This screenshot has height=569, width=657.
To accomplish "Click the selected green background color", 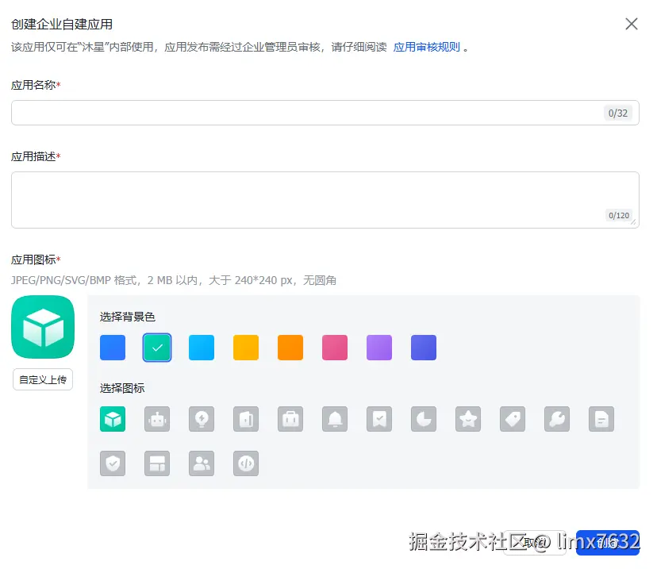I will pos(157,348).
